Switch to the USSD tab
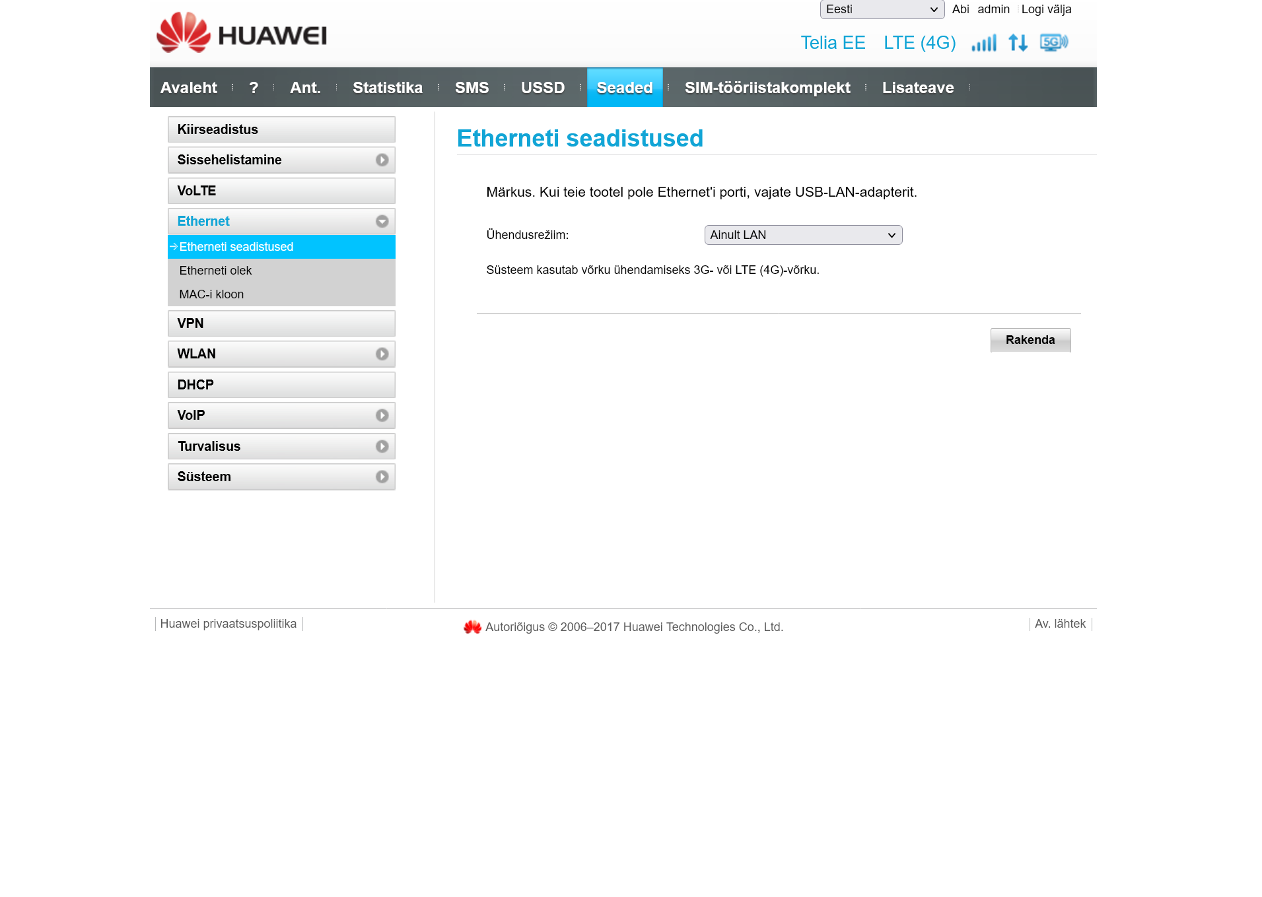Viewport: 1262px width, 897px height. pyautogui.click(x=543, y=88)
